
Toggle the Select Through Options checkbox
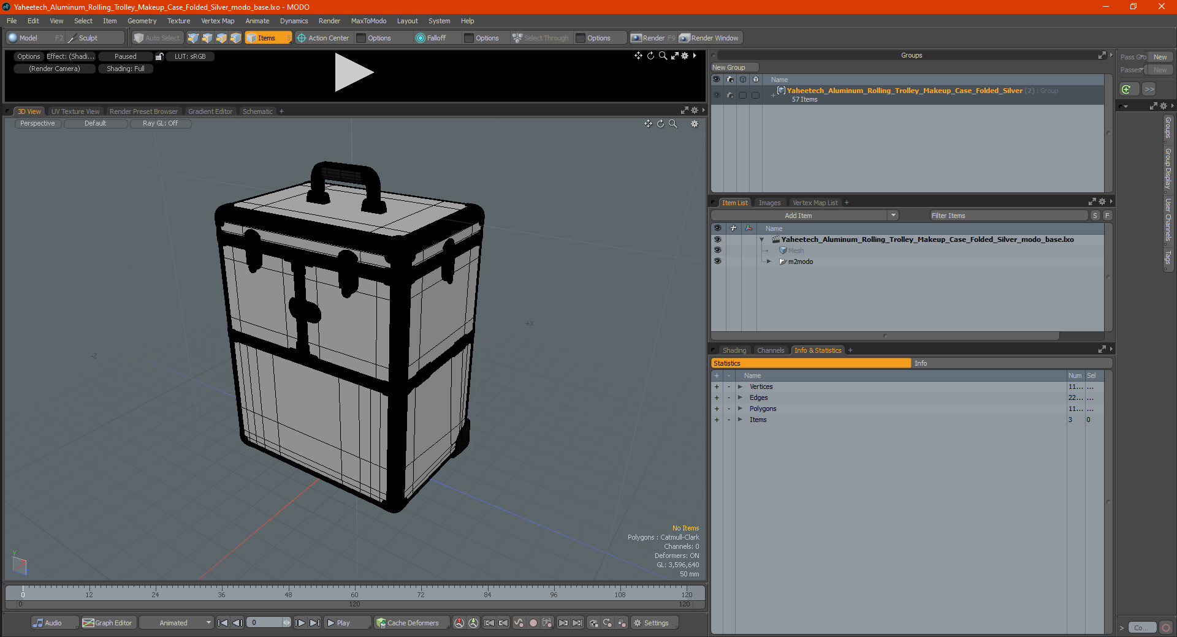pyautogui.click(x=581, y=38)
